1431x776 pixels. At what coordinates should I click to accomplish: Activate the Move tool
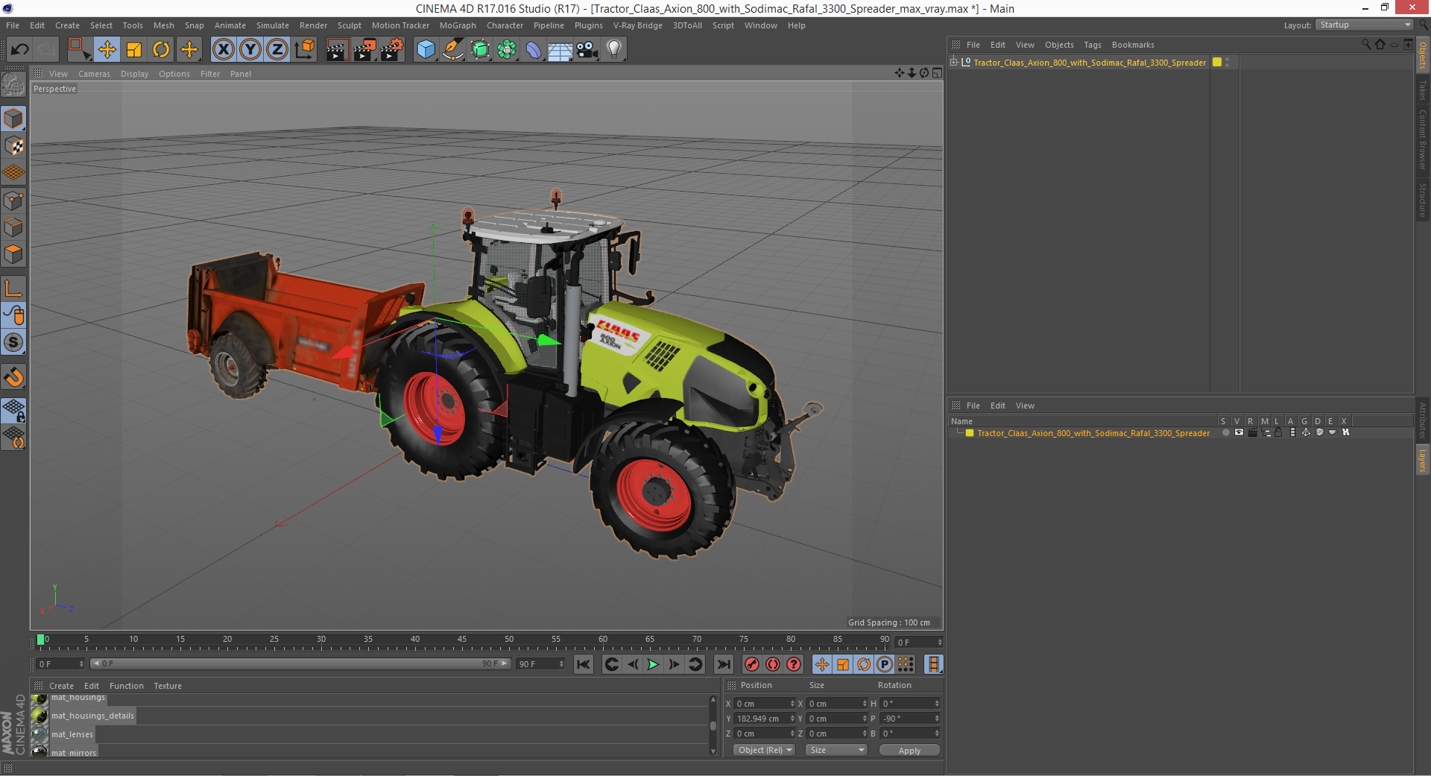(107, 50)
